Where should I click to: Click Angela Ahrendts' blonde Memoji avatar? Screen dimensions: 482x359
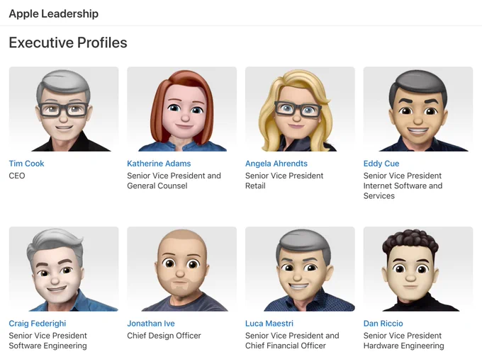[300, 109]
